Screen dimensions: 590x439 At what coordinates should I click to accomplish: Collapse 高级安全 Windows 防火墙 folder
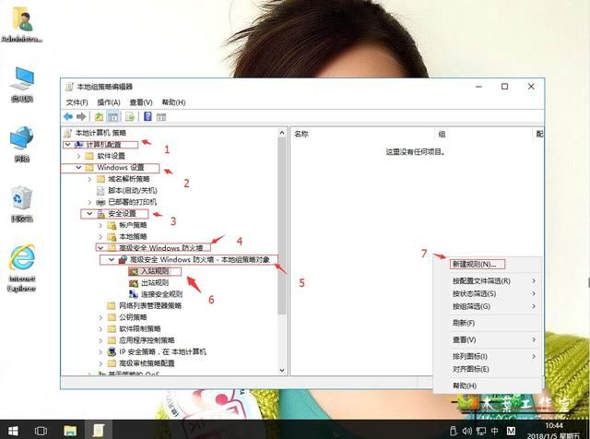tap(100, 248)
